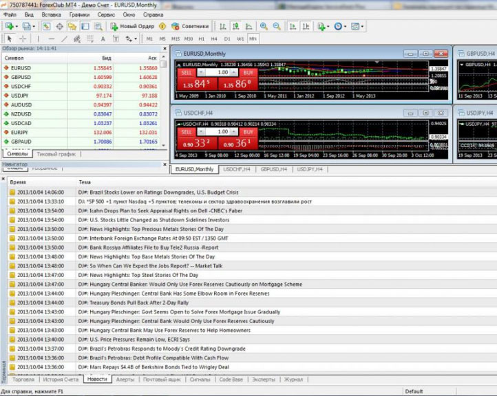Switch timeframe to H4
This screenshot has height=396, width=497.
pyautogui.click(x=214, y=38)
